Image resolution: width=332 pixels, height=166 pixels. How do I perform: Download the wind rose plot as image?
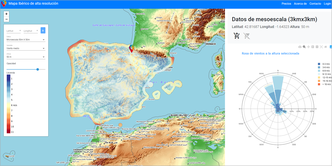pyautogui.click(x=300, y=47)
